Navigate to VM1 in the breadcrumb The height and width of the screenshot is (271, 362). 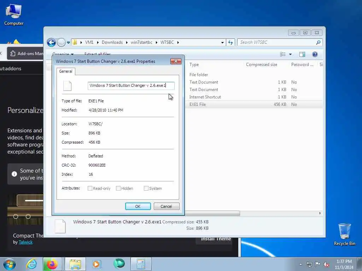point(89,42)
